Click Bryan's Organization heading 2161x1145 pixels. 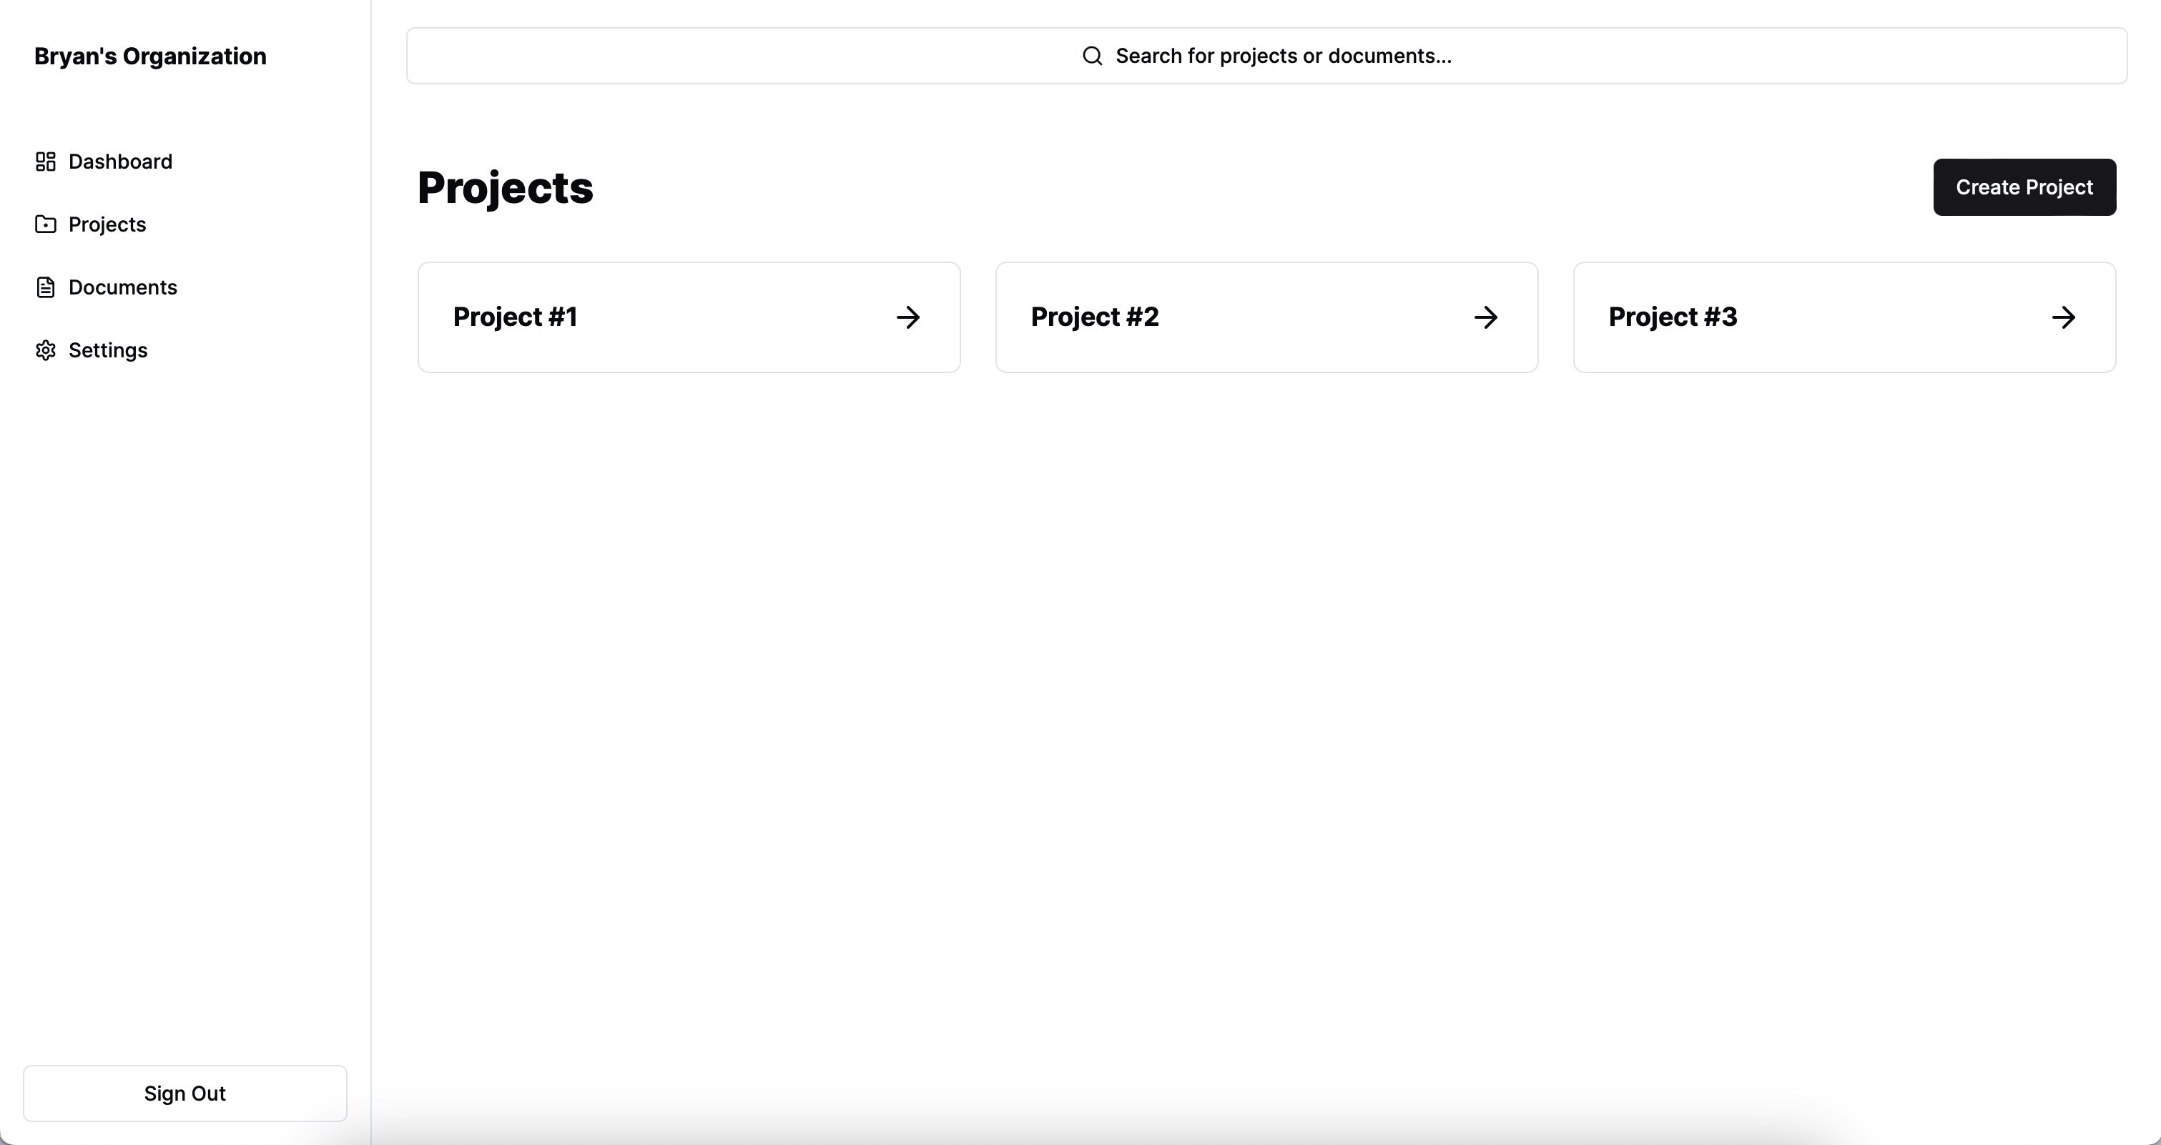150,56
